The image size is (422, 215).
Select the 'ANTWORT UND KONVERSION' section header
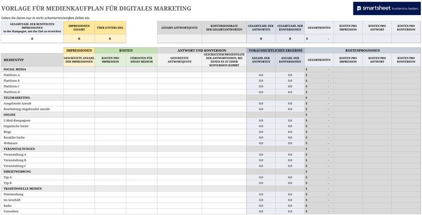[x=202, y=51]
